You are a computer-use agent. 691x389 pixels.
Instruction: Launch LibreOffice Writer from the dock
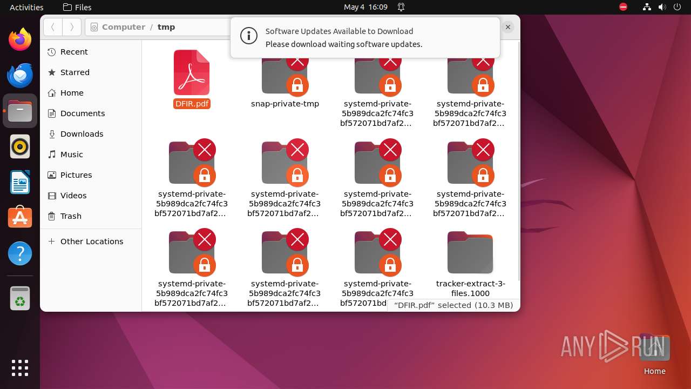point(20,182)
